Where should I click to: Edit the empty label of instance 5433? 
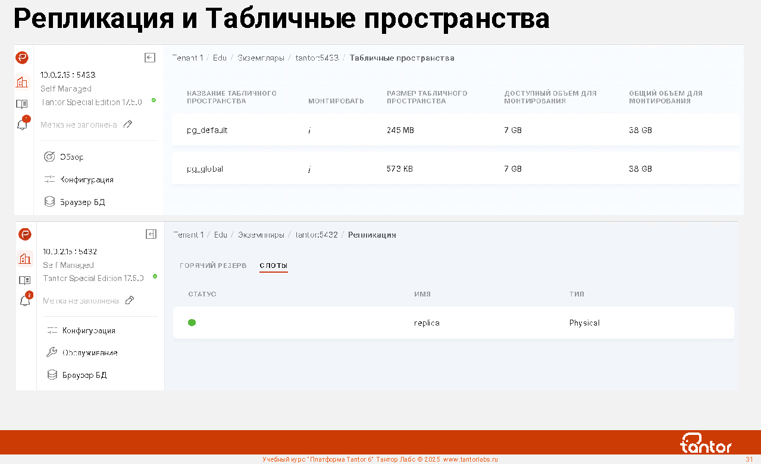tap(128, 125)
